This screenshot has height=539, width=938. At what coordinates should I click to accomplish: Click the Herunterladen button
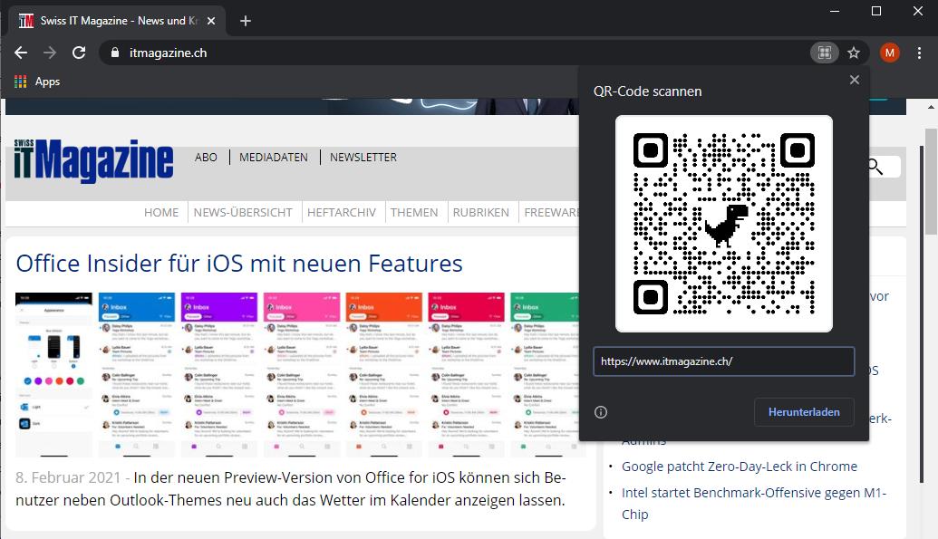pos(803,412)
